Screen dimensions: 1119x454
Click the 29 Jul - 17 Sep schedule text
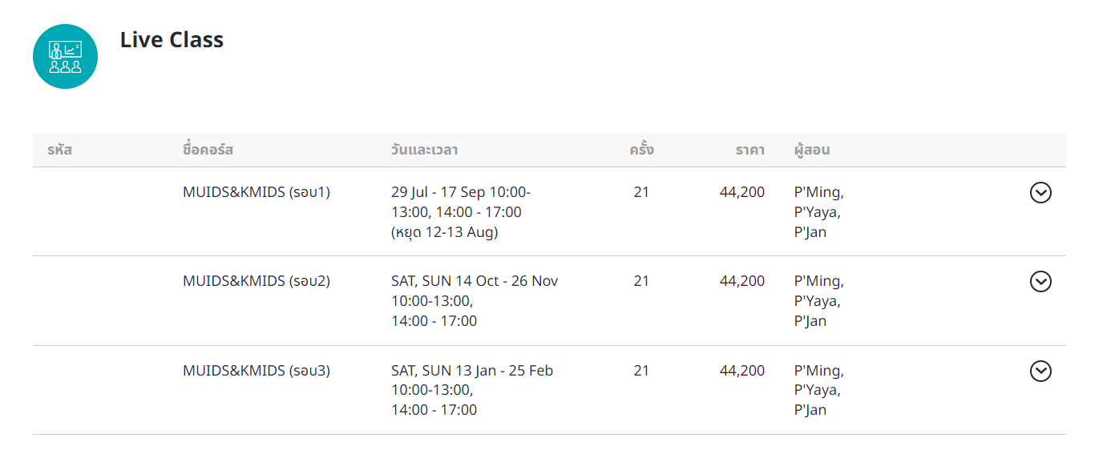pyautogui.click(x=461, y=212)
